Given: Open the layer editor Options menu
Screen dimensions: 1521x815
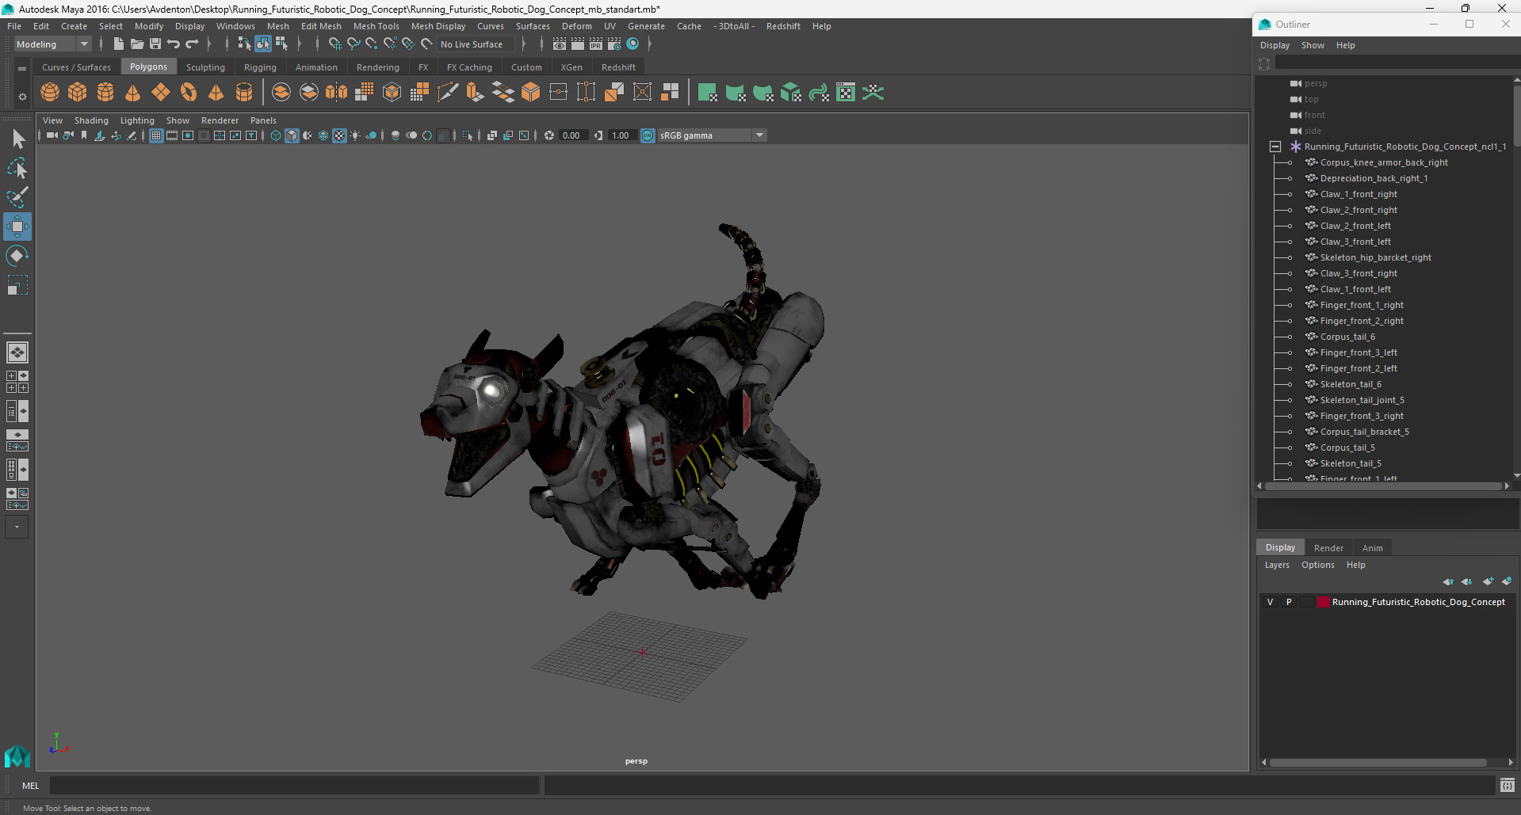Looking at the screenshot, I should tap(1317, 565).
